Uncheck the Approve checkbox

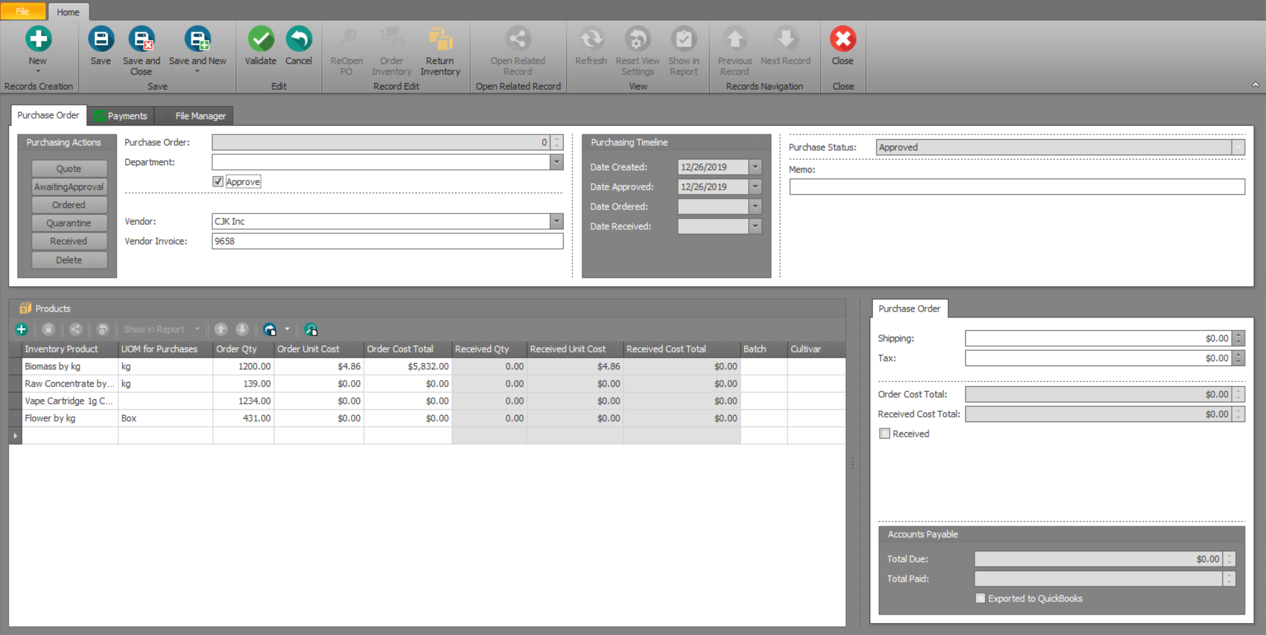pos(218,182)
